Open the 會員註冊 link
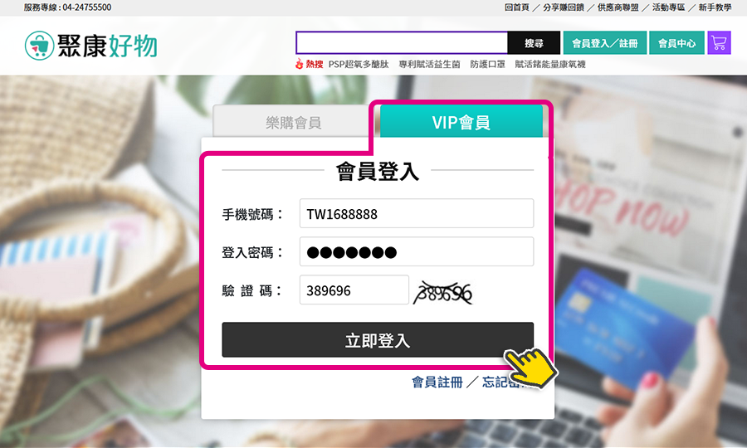This screenshot has width=747, height=448. pos(437,382)
